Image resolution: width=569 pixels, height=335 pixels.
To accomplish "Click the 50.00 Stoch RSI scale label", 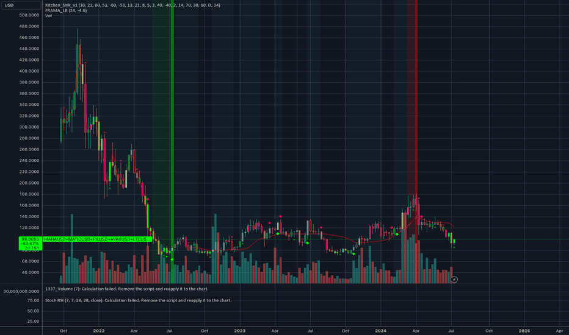I will coord(33,311).
